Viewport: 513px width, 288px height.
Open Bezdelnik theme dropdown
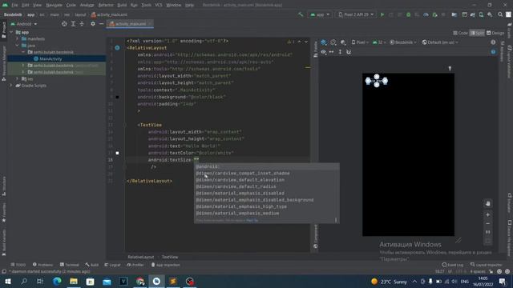403,42
